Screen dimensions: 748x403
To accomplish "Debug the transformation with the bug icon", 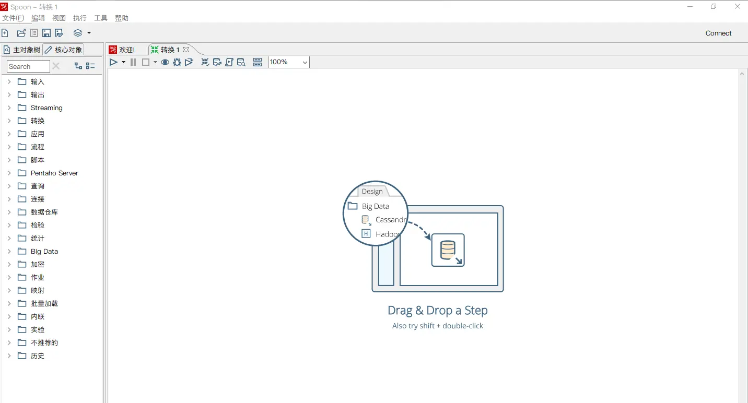I will (177, 62).
